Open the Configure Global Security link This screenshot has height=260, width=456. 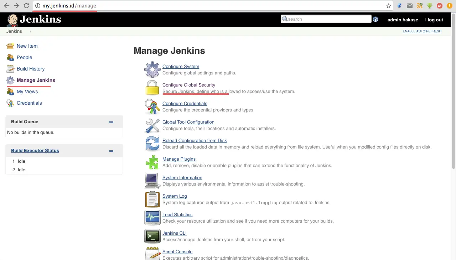(189, 85)
